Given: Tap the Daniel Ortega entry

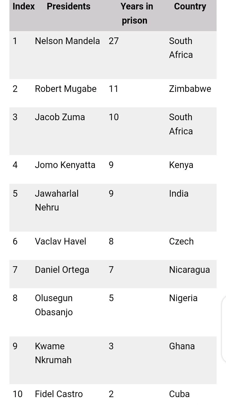Looking at the screenshot, I should point(62,270).
